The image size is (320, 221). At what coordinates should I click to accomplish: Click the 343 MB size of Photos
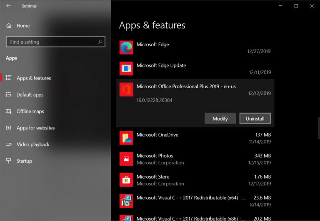tap(262, 156)
